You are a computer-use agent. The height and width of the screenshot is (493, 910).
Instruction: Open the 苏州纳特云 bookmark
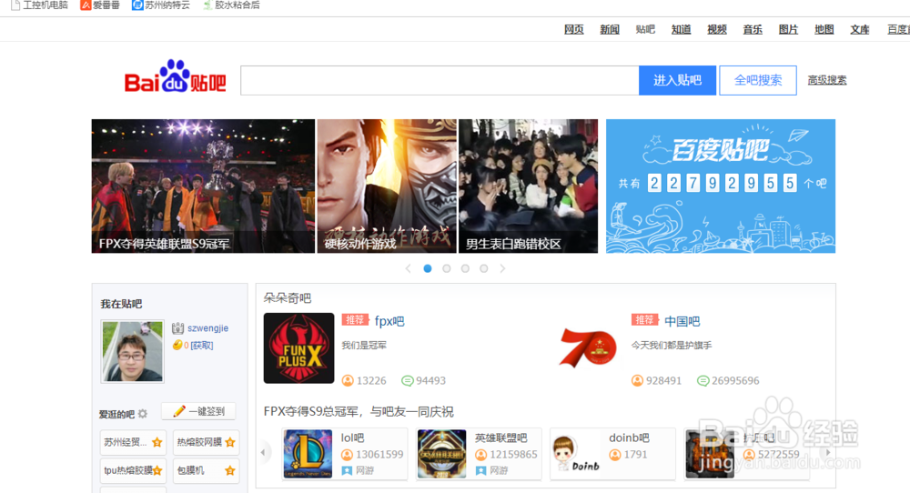coord(161,5)
